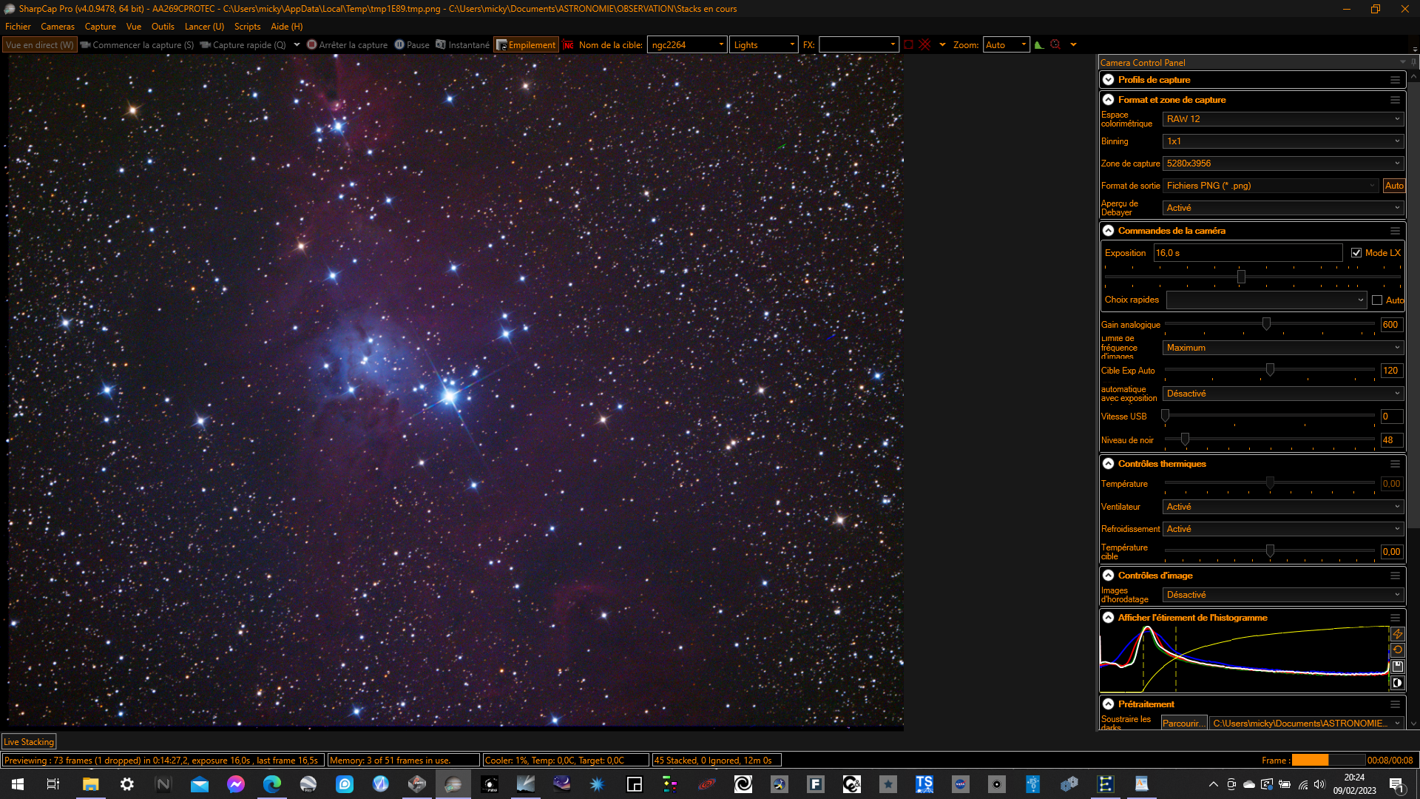Collapse the Prétraitement section
The image size is (1420, 799).
(1108, 704)
